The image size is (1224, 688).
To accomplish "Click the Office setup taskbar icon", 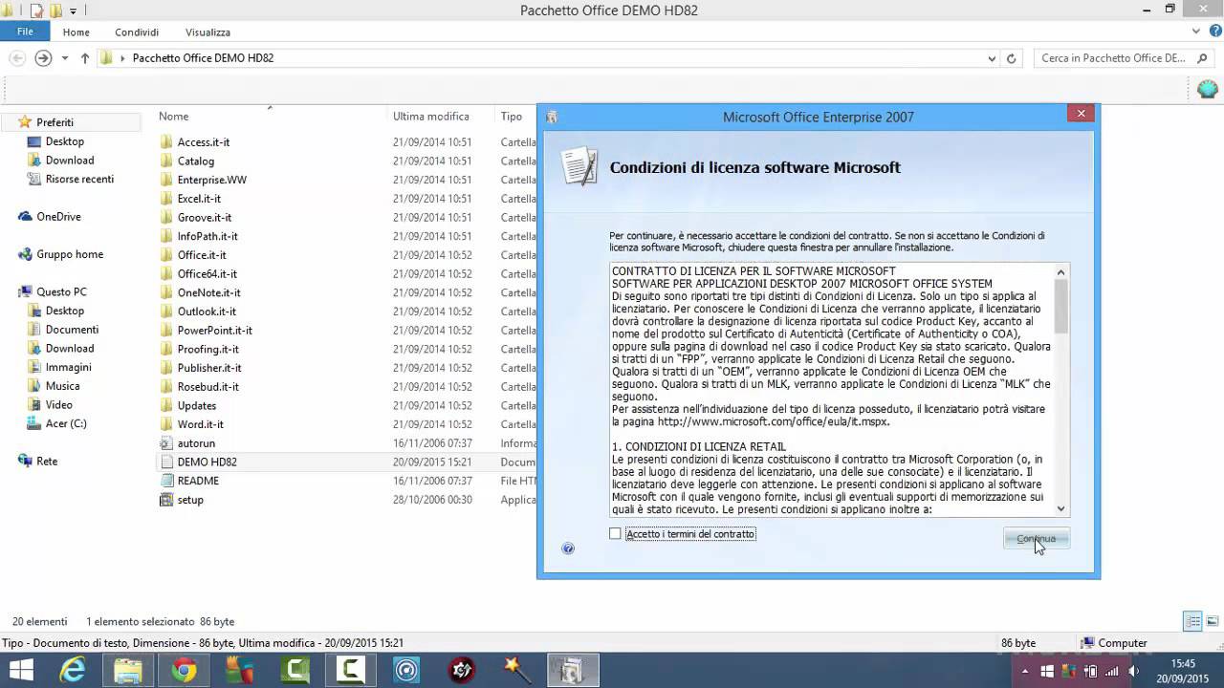I will point(573,671).
